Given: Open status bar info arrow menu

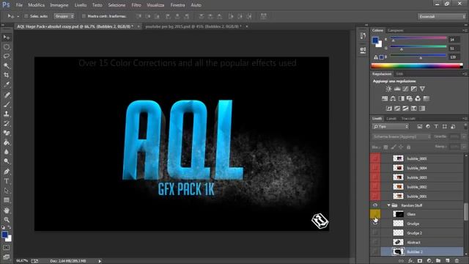Looking at the screenshot, I should (x=100, y=261).
